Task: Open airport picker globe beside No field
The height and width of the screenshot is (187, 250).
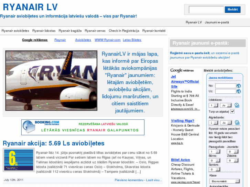Action: point(239,86)
